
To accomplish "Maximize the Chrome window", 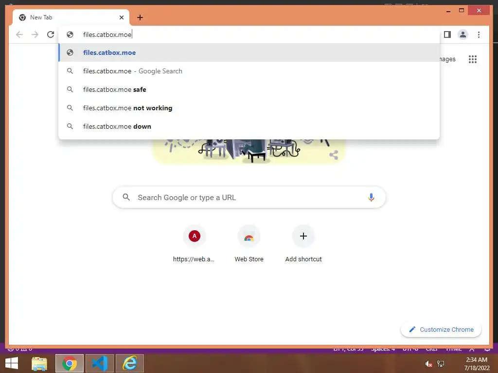I will click(x=462, y=11).
